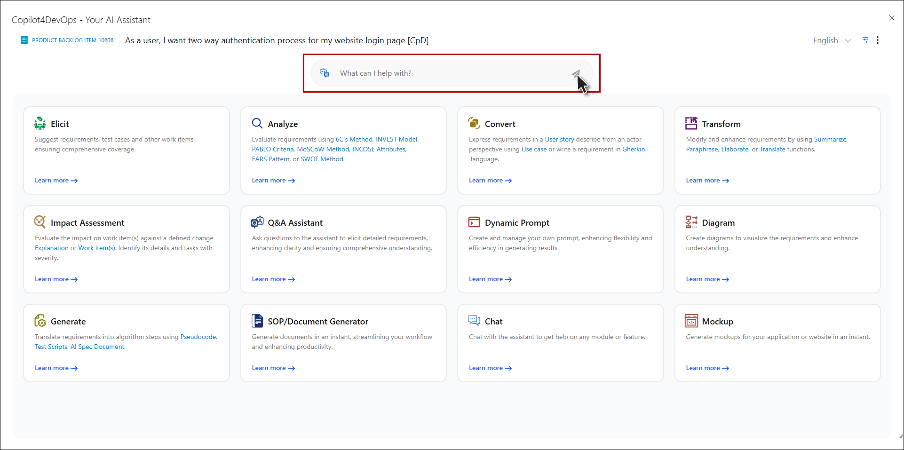Click the chat icon inside the prompt box
Viewport: 904px width, 450px height.
pyautogui.click(x=325, y=73)
